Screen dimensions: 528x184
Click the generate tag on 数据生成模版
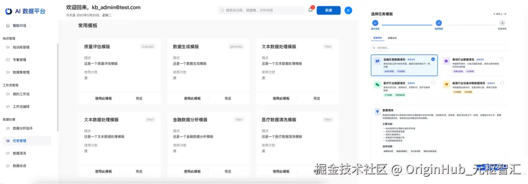pyautogui.click(x=237, y=47)
